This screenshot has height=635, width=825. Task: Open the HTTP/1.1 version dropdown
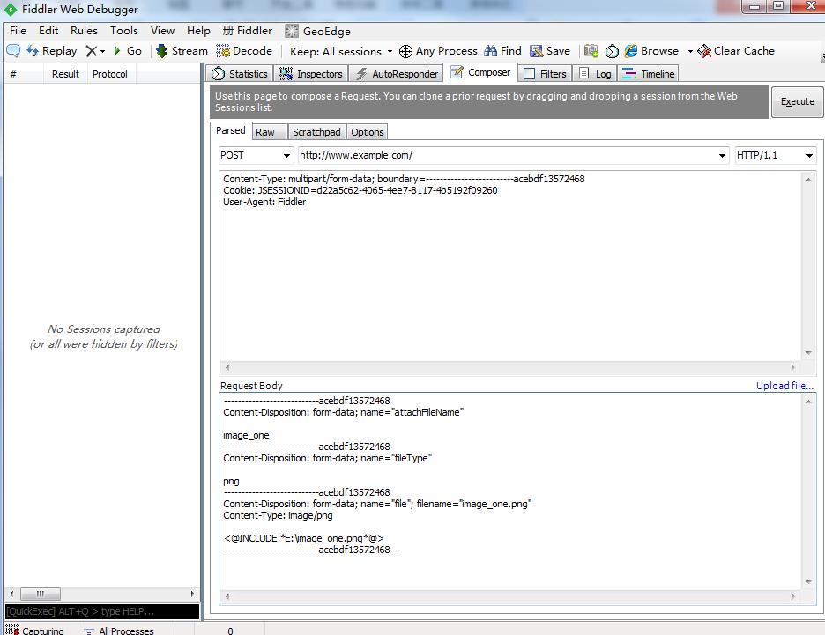point(776,155)
